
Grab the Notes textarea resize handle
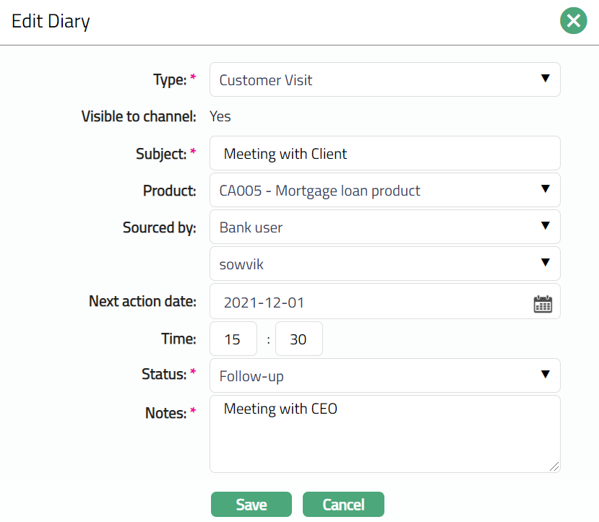tap(554, 466)
